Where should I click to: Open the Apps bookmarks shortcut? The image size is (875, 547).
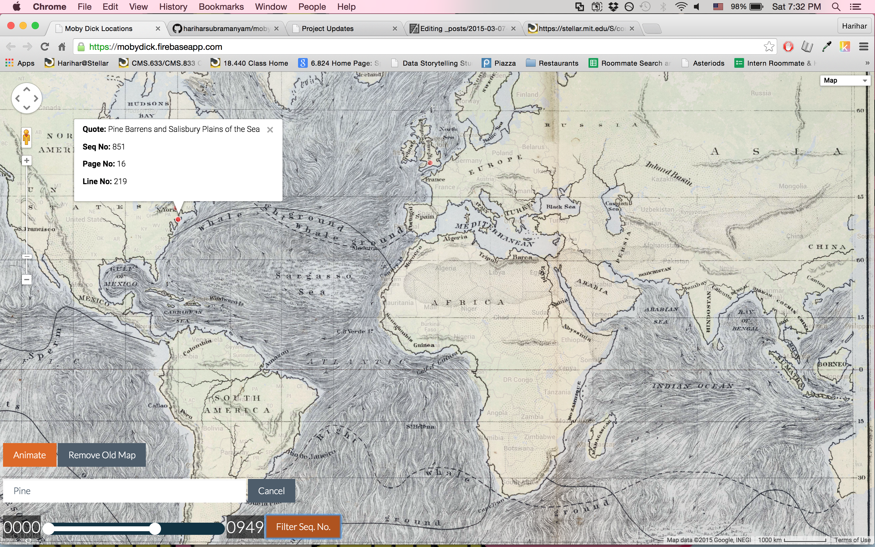click(x=20, y=63)
